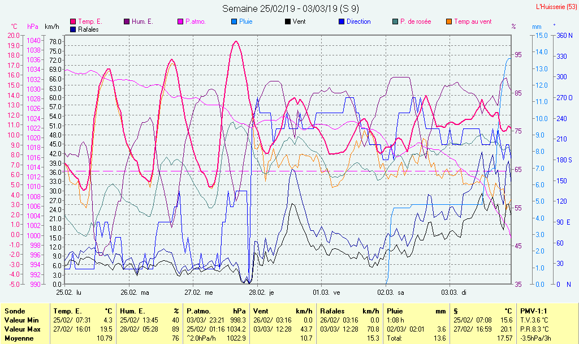Click the T.V.3.6 °C reading
Screen dimensions: 579x344
(534, 320)
